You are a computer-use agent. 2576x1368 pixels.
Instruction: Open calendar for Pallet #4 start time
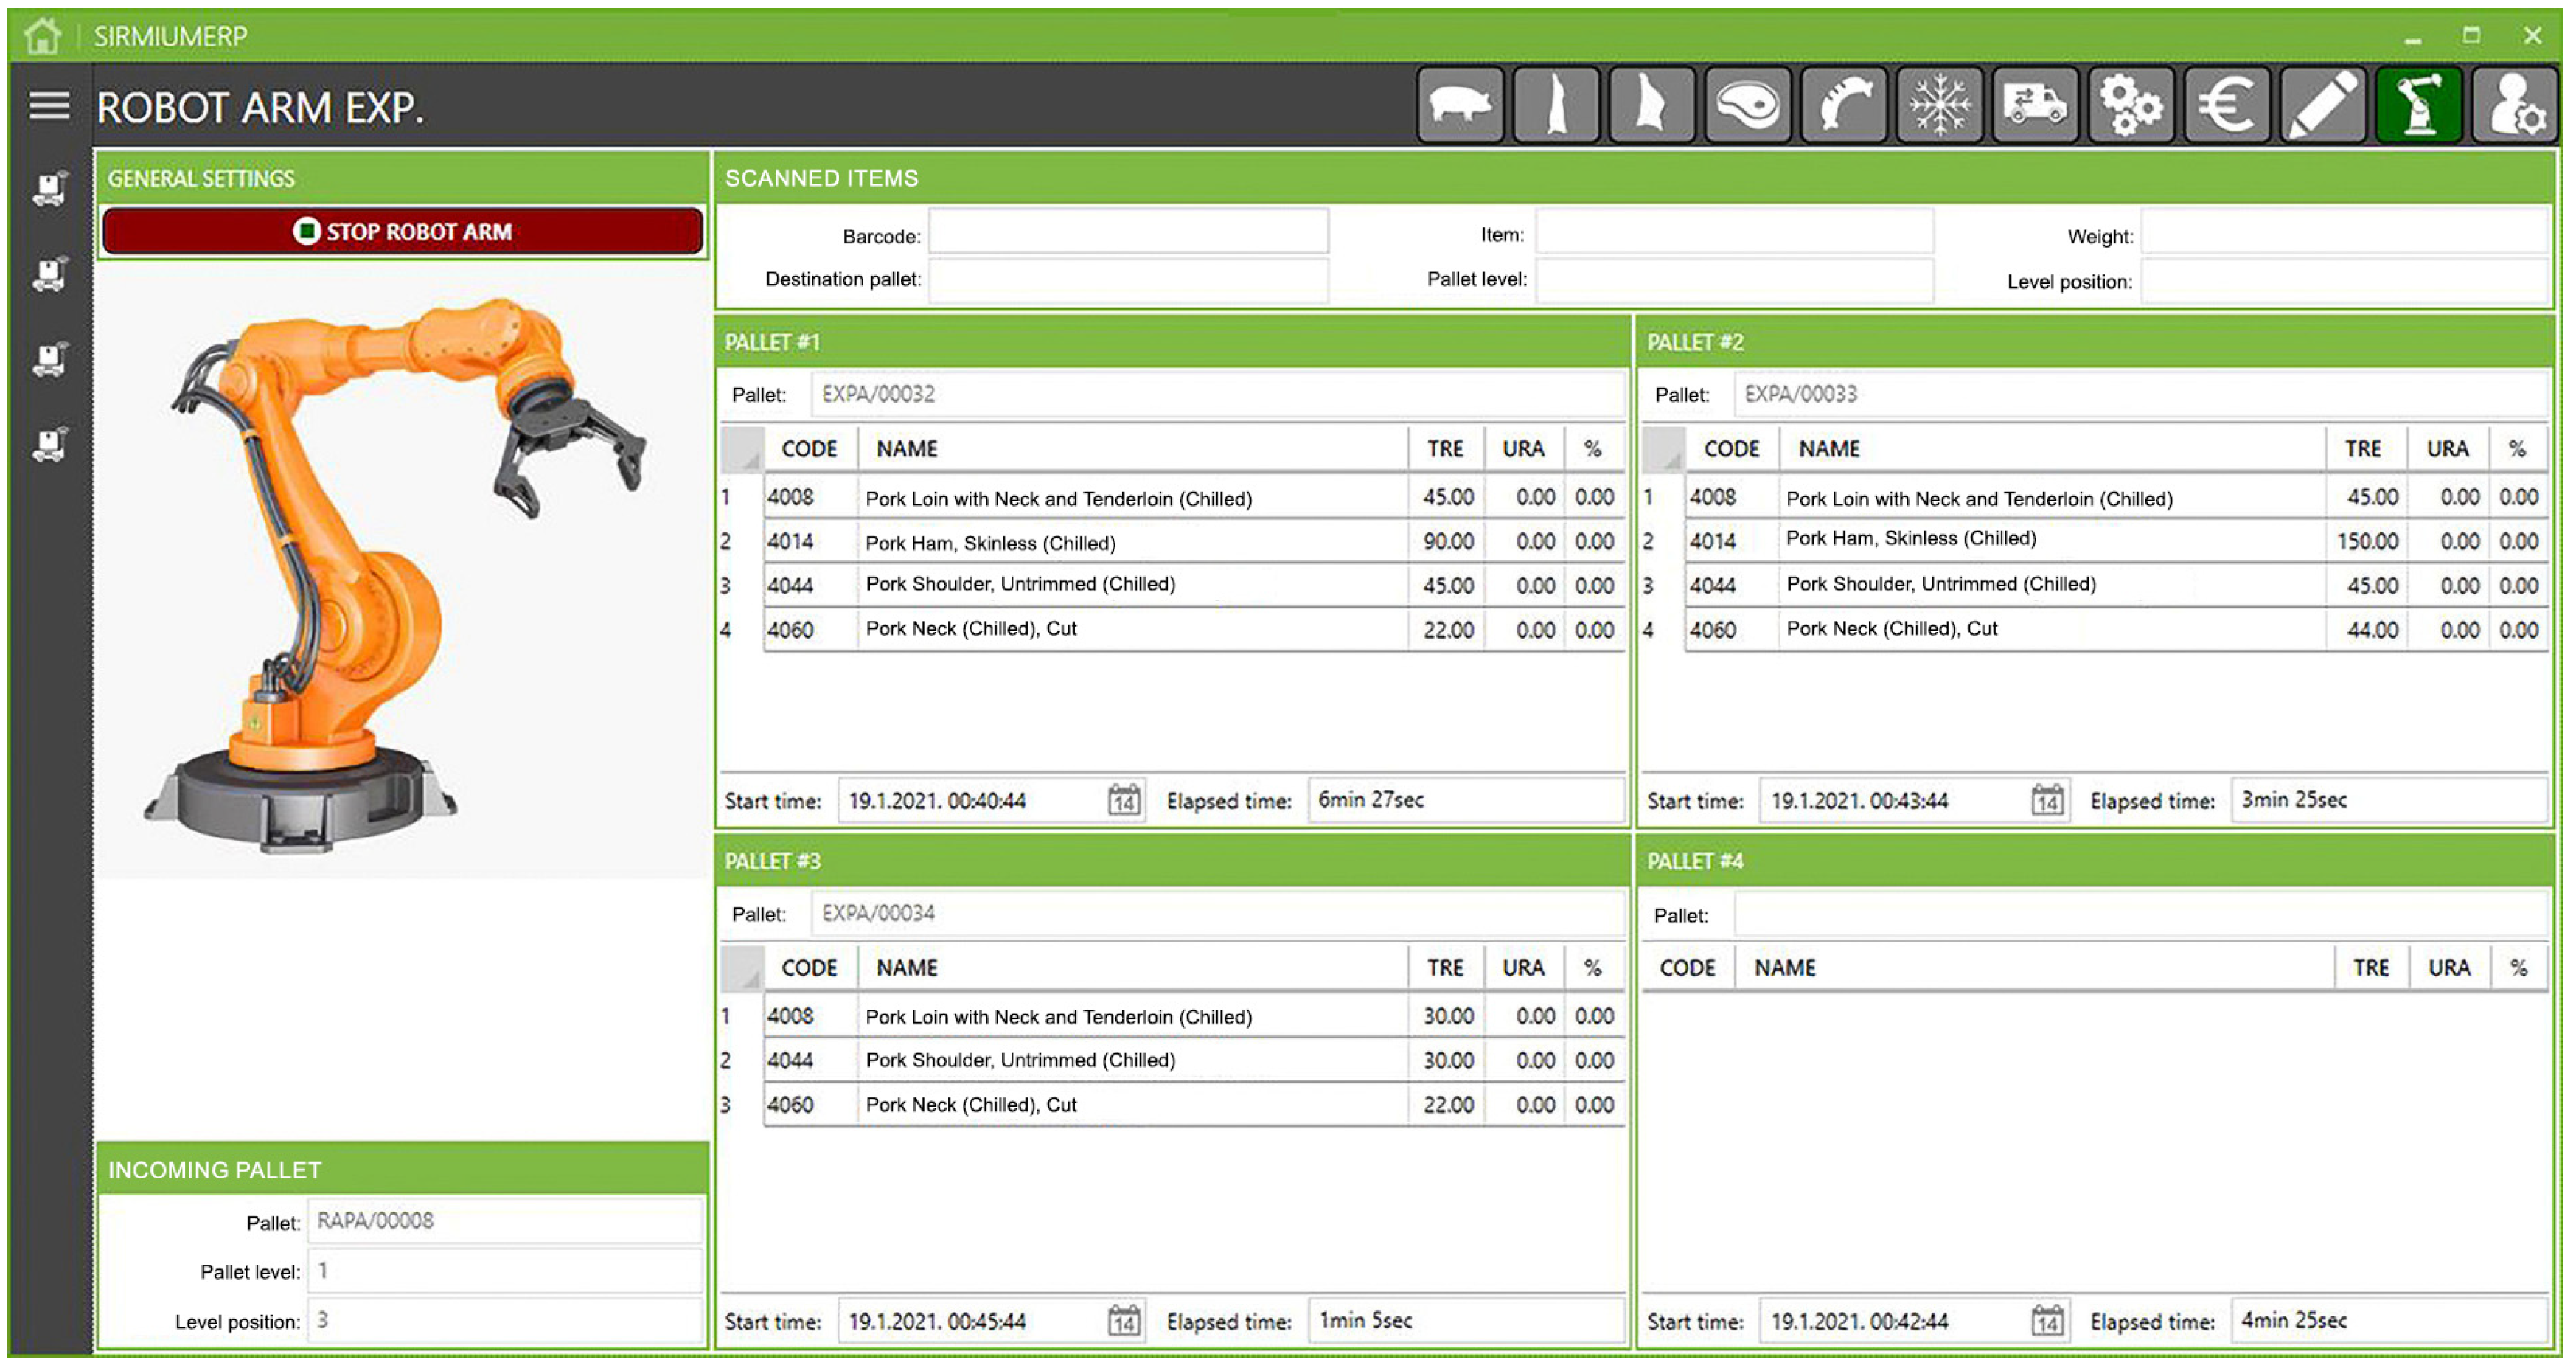point(2047,1321)
